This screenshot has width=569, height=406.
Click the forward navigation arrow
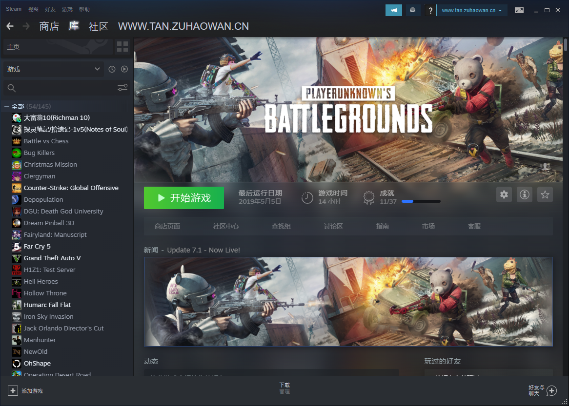tap(26, 26)
